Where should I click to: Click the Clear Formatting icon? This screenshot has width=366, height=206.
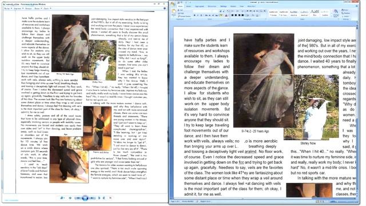tap(228, 11)
